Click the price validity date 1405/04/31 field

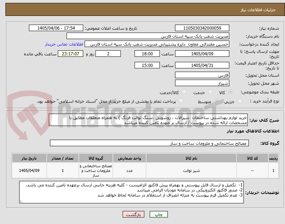pos(202,65)
